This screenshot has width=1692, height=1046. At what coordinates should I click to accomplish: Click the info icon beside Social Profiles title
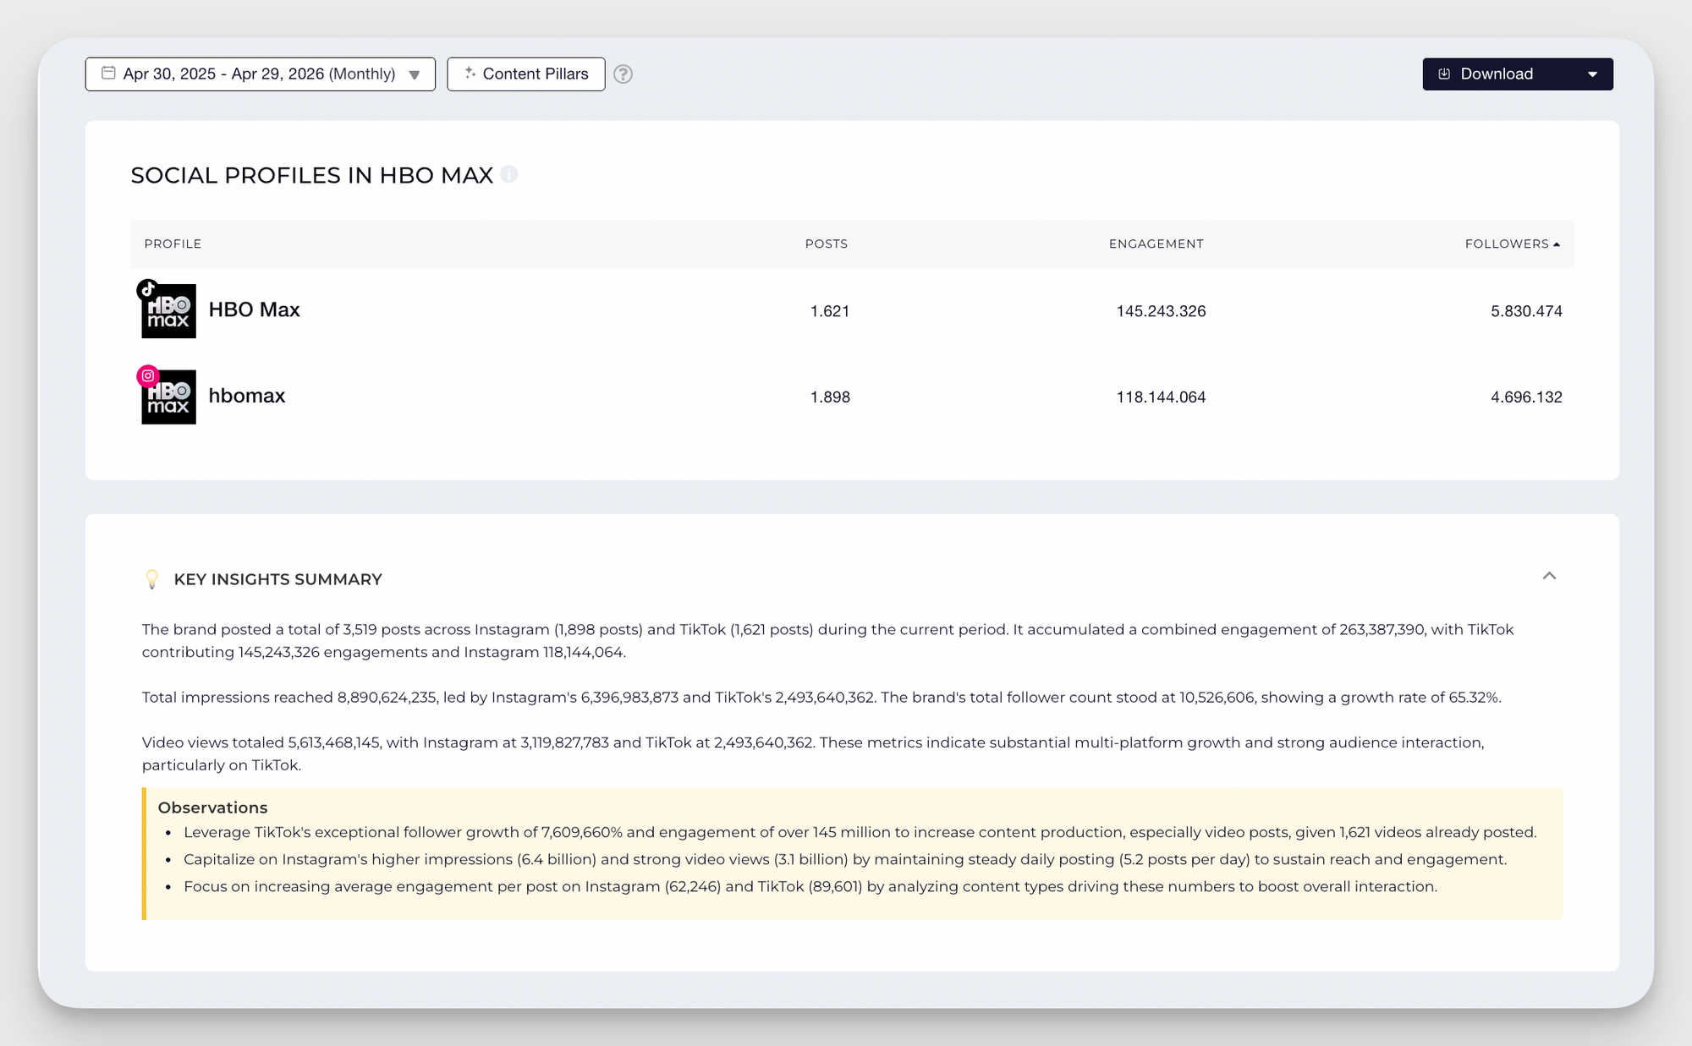point(508,174)
